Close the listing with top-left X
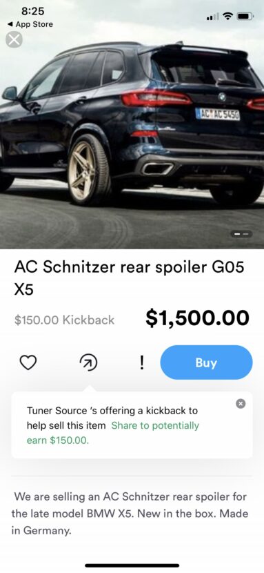This screenshot has width=264, height=573. [14, 39]
